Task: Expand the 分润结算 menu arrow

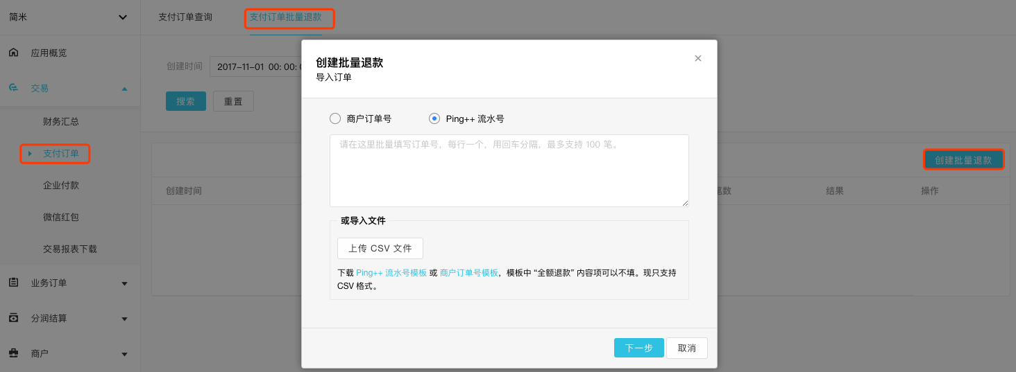Action: click(x=124, y=319)
